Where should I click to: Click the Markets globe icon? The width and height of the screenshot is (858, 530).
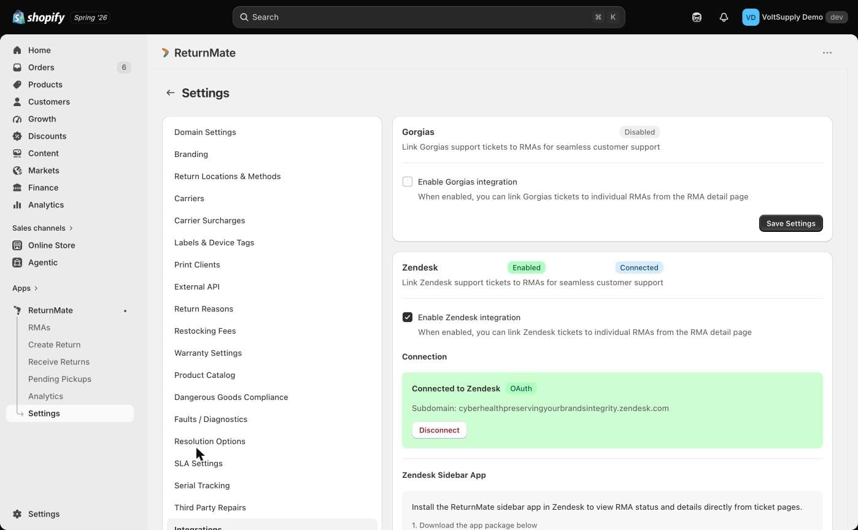point(17,171)
